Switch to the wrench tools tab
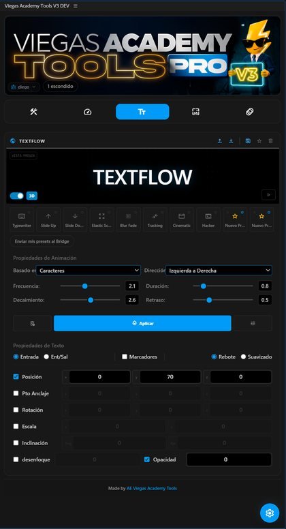The height and width of the screenshot is (529, 286). (x=33, y=112)
